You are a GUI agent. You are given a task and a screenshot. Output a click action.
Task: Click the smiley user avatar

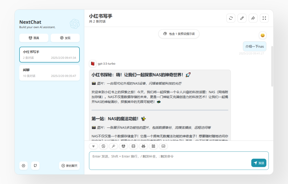point(263,35)
